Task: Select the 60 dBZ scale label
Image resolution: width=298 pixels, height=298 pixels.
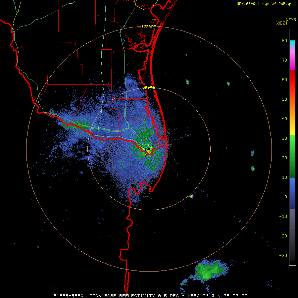Action: pyautogui.click(x=284, y=79)
